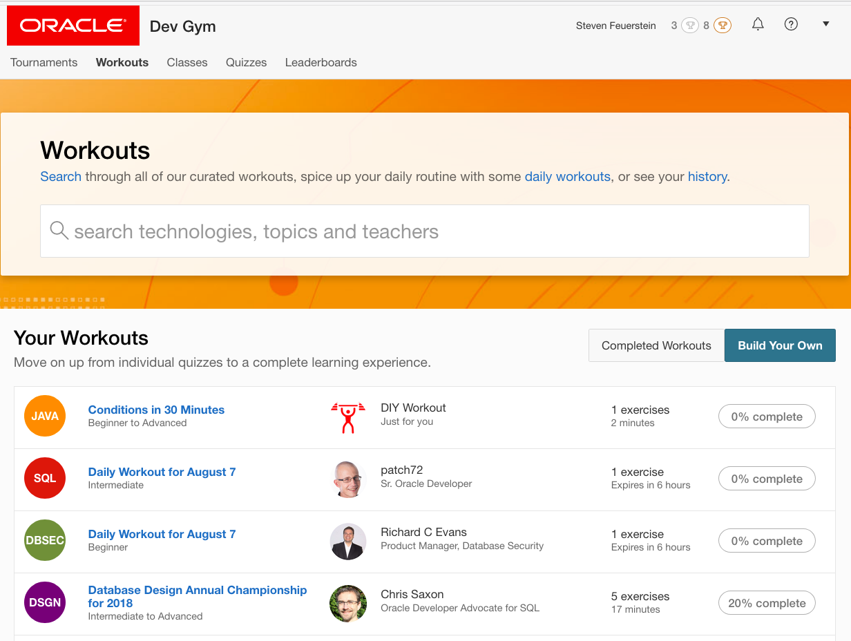Click the '5 exercises' text
Image resolution: width=851 pixels, height=641 pixels.
(x=640, y=596)
